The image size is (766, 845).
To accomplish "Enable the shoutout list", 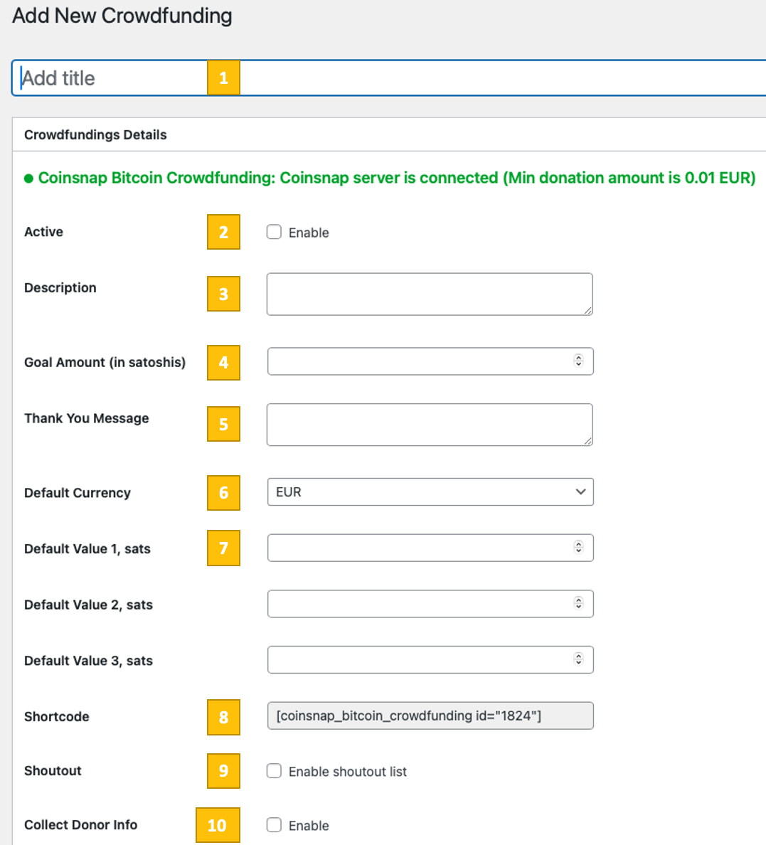I will (274, 771).
